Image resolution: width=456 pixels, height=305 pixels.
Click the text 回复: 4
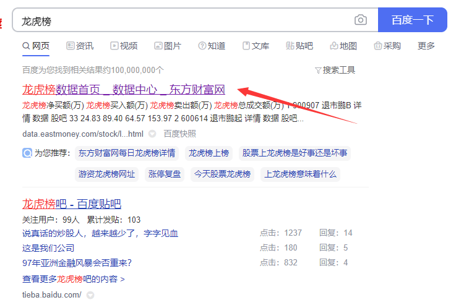click(333, 262)
